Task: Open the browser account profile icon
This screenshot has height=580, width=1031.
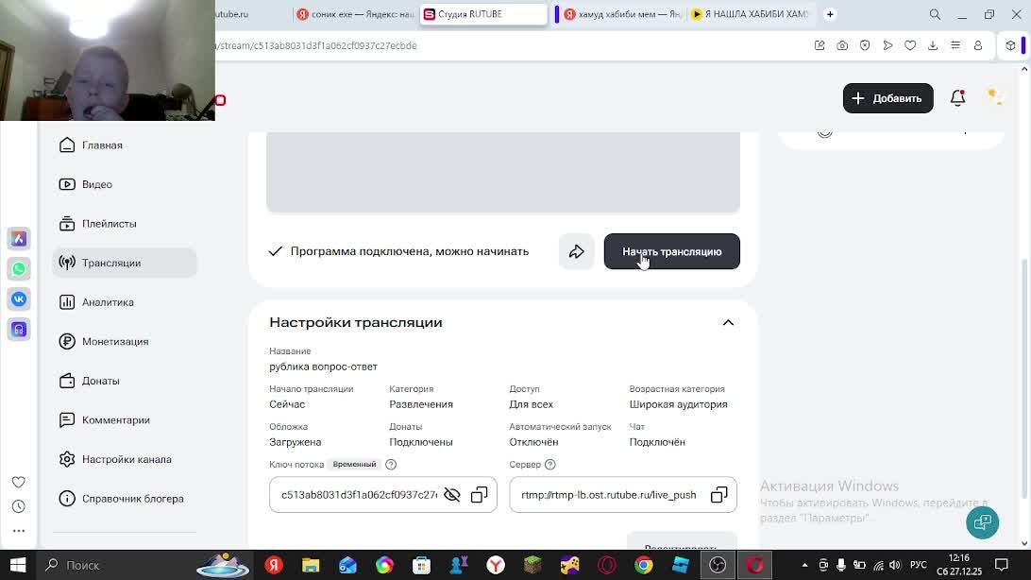Action: coord(978,45)
